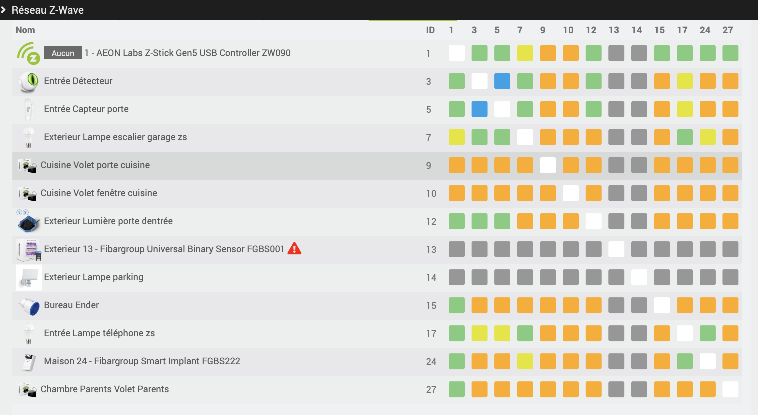
Task: Click the Entrée Détecteur eye sensor icon
Action: point(28,81)
